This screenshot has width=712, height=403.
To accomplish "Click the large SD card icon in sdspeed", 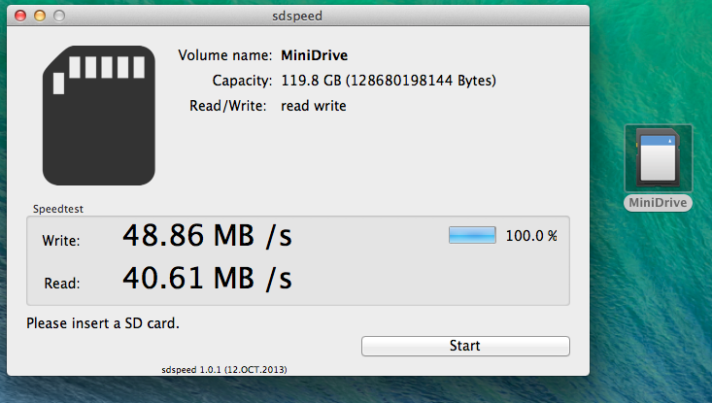I will click(x=99, y=116).
